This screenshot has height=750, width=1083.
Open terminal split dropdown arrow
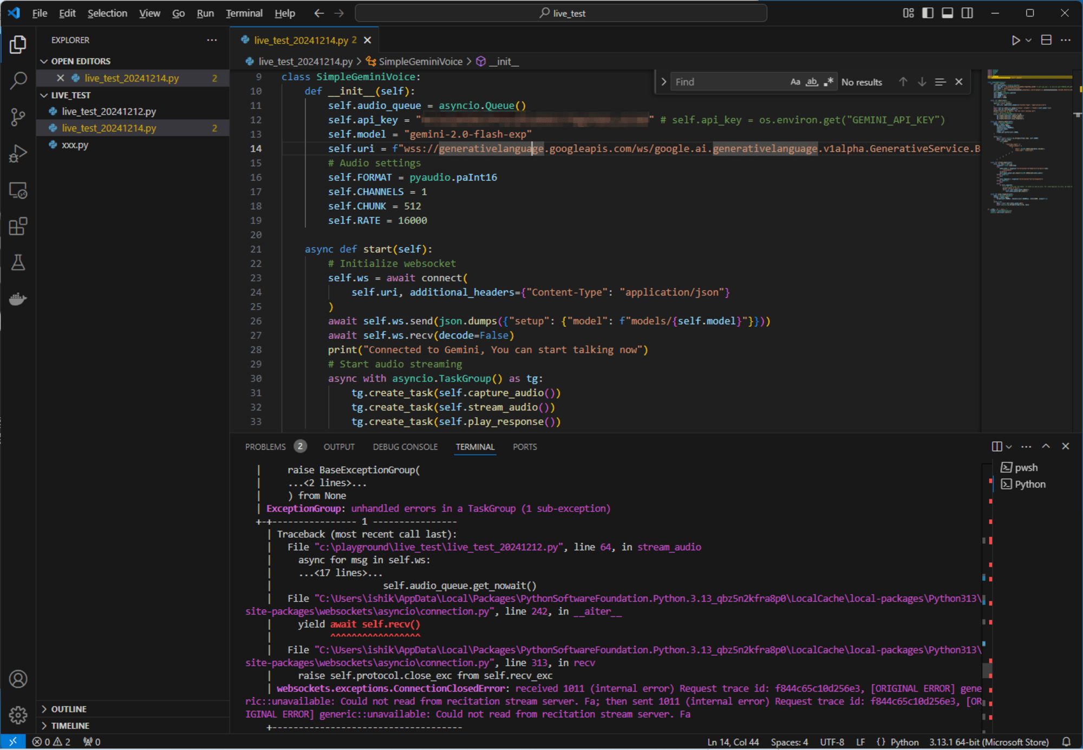pos(1009,446)
